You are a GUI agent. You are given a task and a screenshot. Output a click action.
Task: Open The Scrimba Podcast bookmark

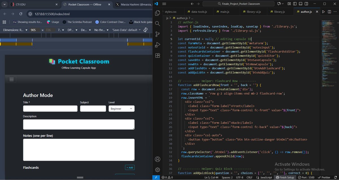tap(77, 22)
